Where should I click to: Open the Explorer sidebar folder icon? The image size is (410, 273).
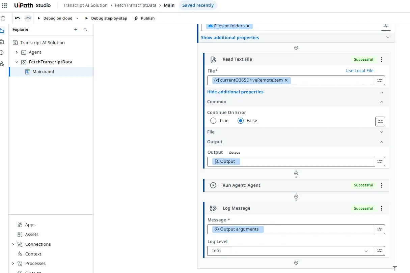tap(2, 31)
